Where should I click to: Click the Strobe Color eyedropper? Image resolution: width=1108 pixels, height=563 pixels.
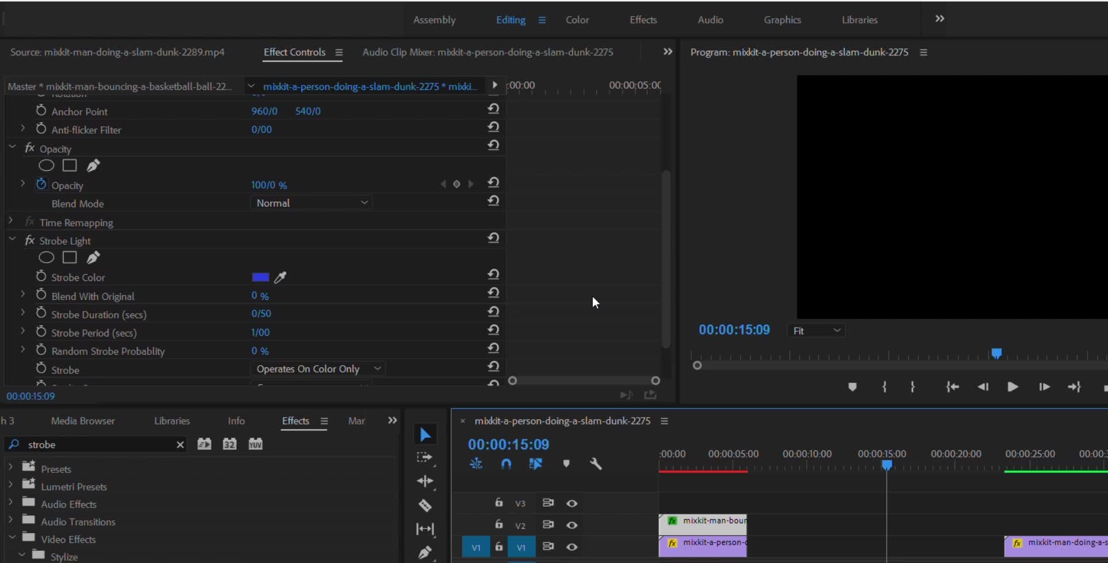point(280,277)
